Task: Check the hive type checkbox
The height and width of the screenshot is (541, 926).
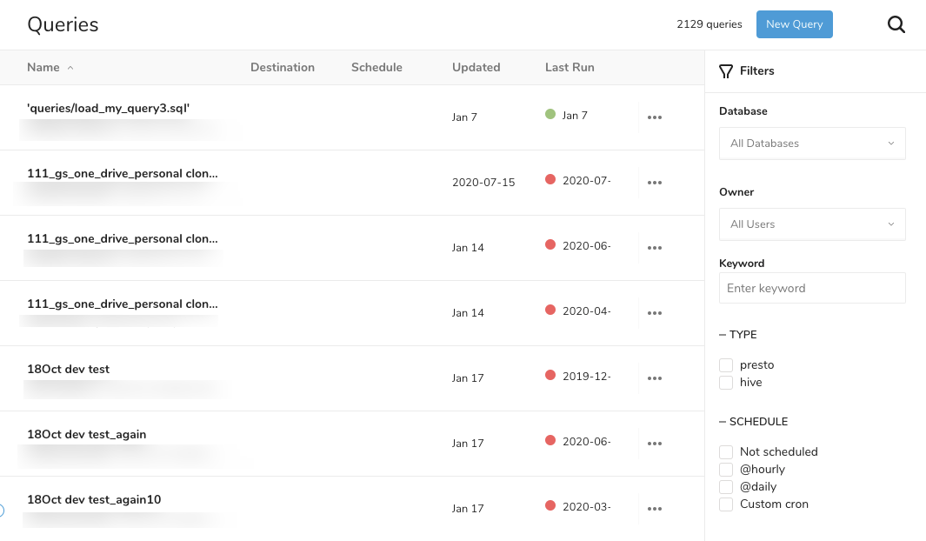Action: [x=726, y=383]
